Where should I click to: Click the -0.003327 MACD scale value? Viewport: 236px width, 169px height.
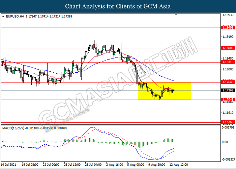229,160
